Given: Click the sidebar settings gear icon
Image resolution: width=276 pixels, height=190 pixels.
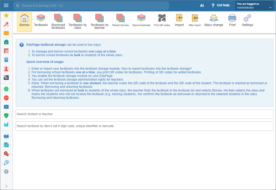Looking at the screenshot, I should 6,171.
